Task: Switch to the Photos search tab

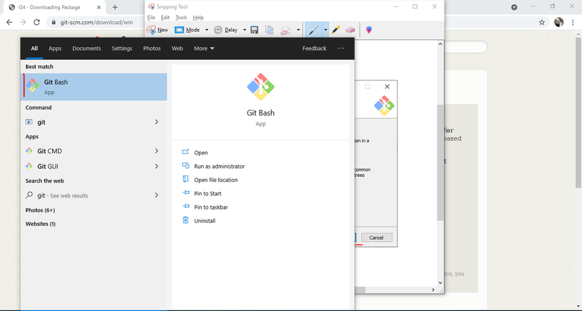Action: tap(152, 48)
